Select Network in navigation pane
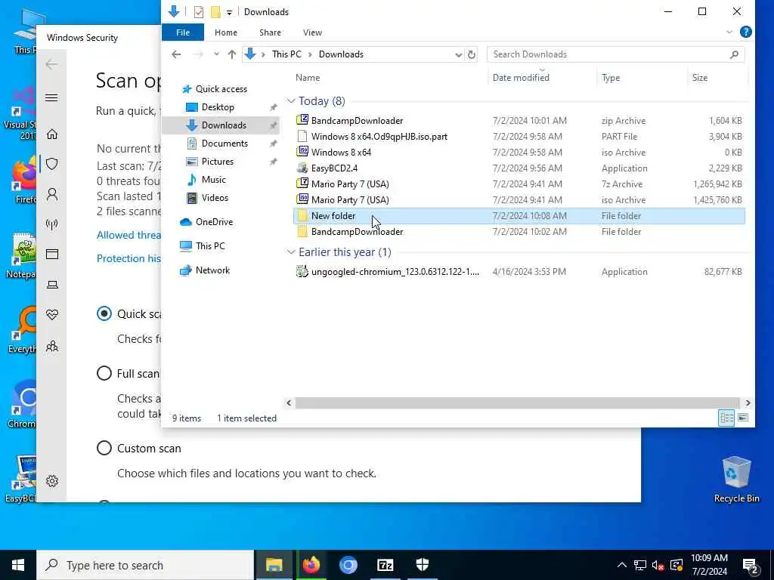The image size is (774, 580). (x=212, y=270)
